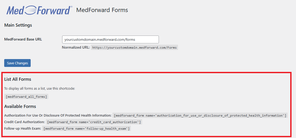Click the Normalized URL label
The image size is (296, 138).
pyautogui.click(x=76, y=48)
